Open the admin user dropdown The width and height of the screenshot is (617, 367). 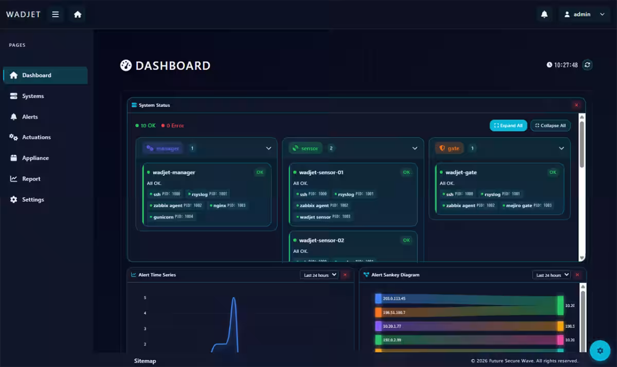pos(585,14)
